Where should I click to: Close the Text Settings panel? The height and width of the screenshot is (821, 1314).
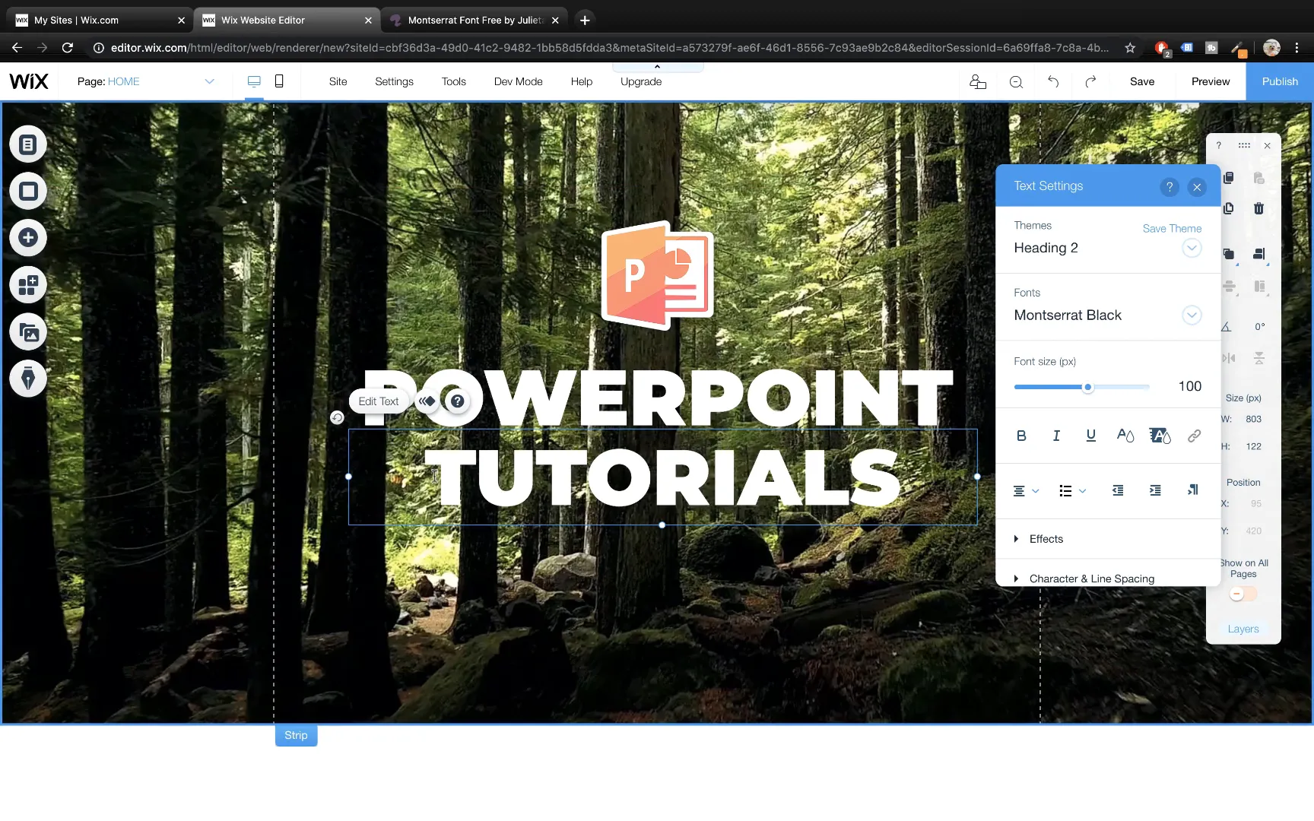[x=1197, y=187]
